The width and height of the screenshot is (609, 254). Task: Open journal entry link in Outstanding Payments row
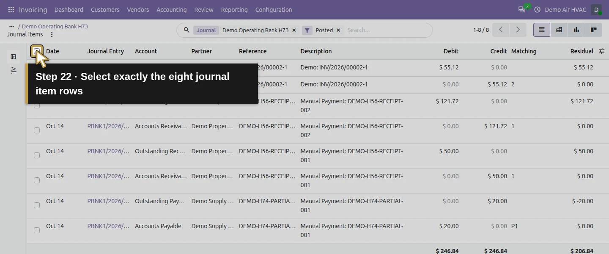coord(109,201)
